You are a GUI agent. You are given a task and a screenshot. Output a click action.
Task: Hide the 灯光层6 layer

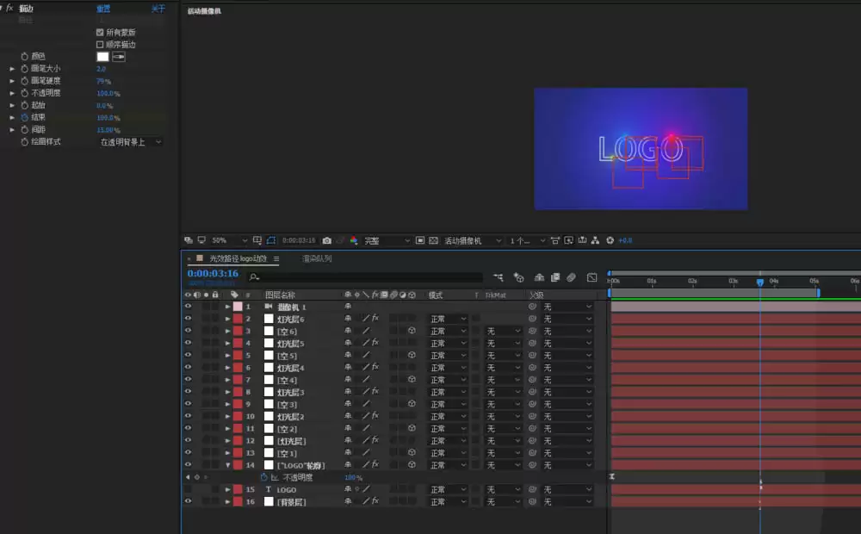click(x=188, y=319)
